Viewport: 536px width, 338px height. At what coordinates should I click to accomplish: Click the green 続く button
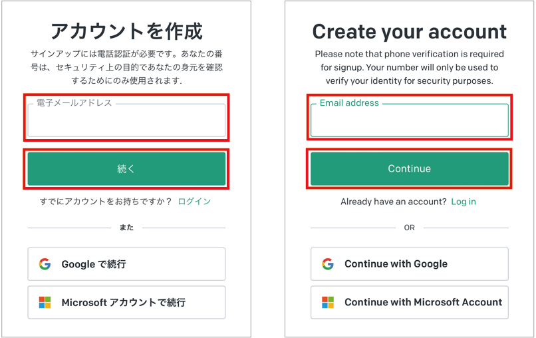[126, 168]
